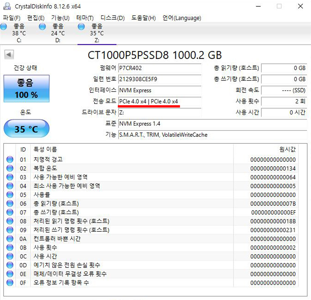The image size is (311, 300).
Task: Click the total host reads field
Action: click(284, 68)
